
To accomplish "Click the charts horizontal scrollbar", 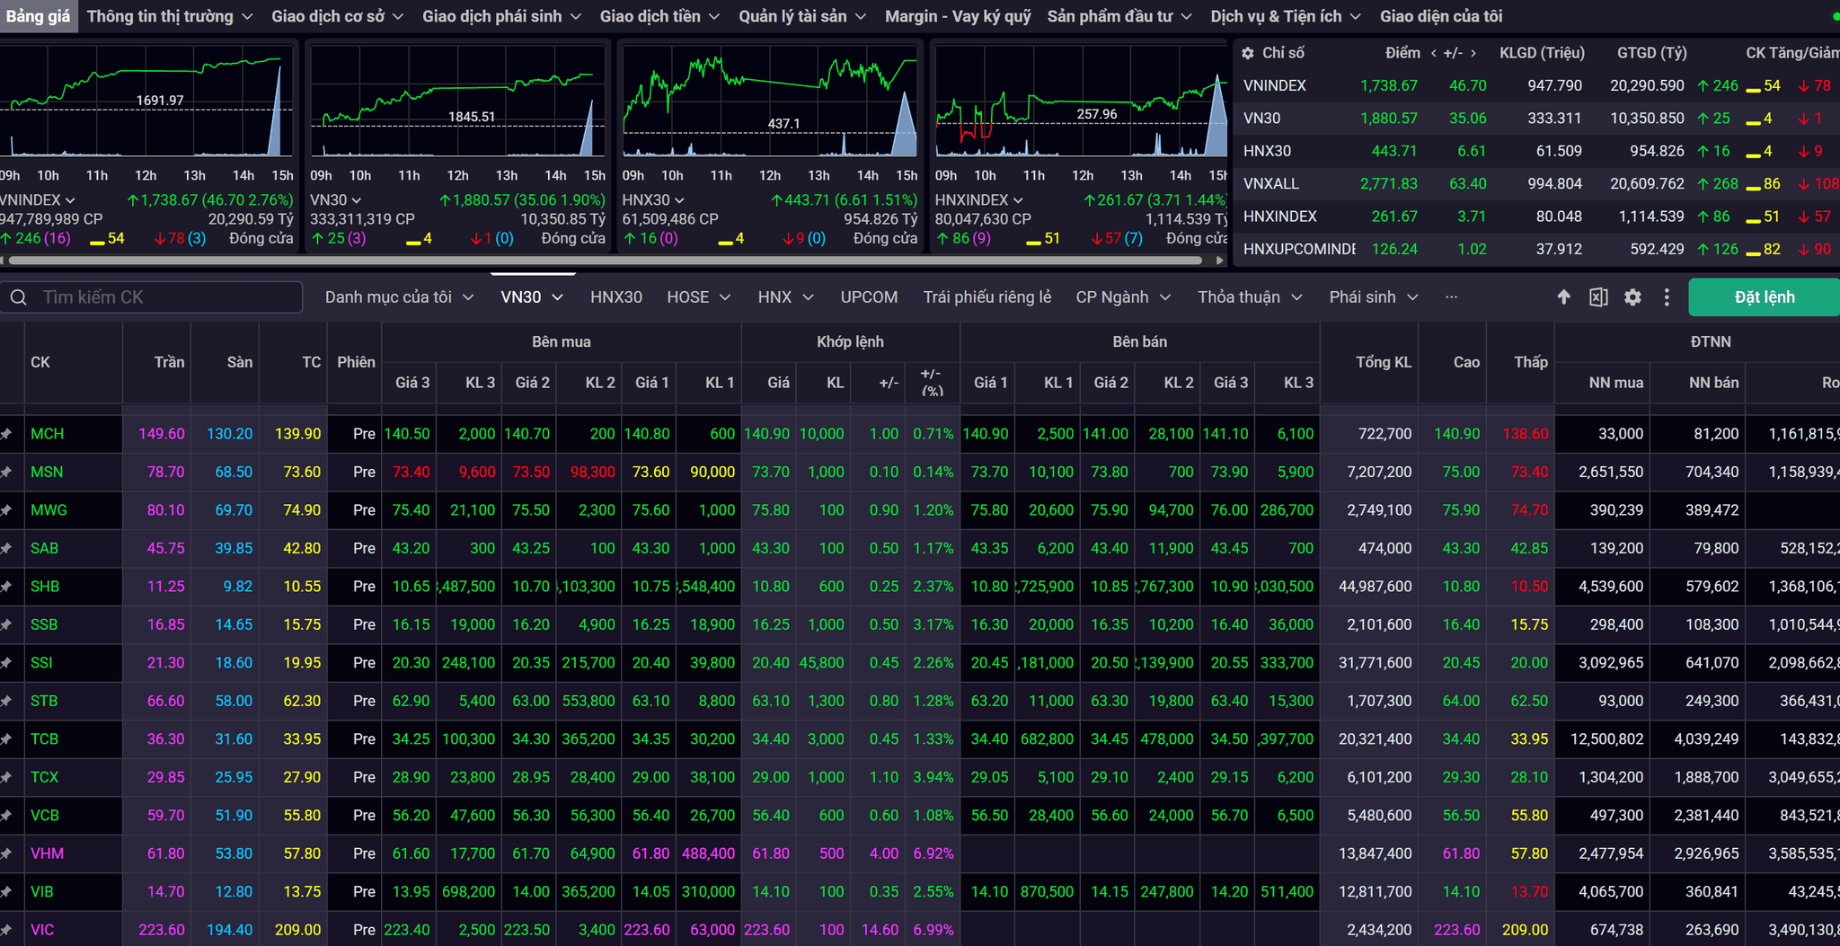I will point(605,261).
